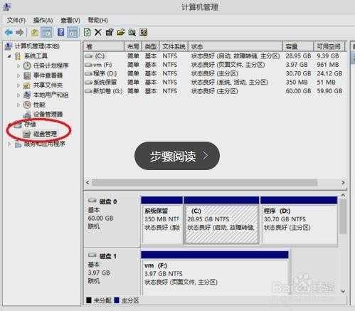Click the 步骤阅读 overlay button
The image size is (355, 311).
tap(177, 156)
